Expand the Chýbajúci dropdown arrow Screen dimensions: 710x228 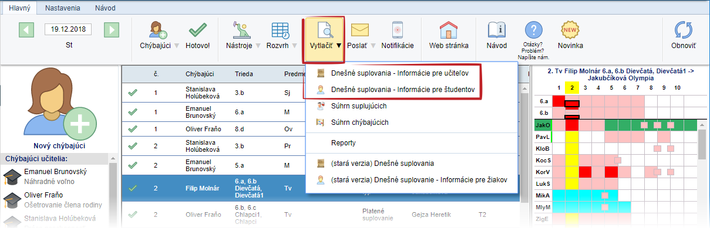tap(177, 45)
